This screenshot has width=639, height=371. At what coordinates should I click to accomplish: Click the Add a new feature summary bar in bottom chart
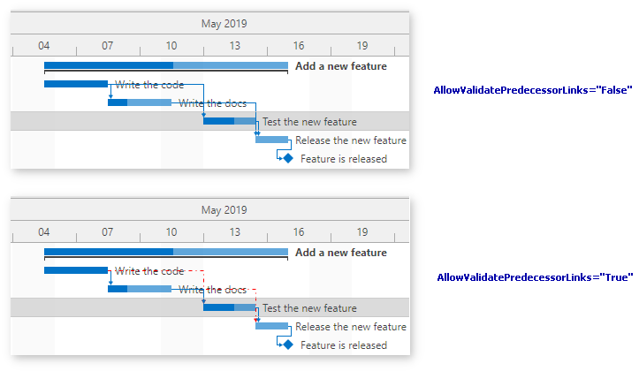pos(166,252)
